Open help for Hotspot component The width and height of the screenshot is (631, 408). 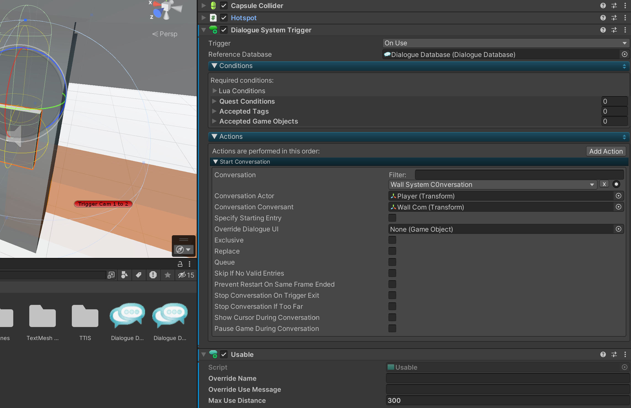pos(603,18)
